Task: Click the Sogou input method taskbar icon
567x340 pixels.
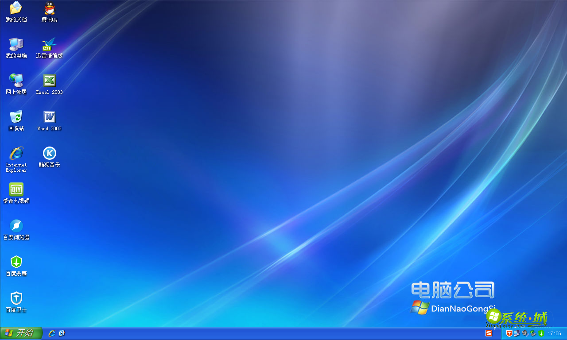Action: tap(489, 333)
